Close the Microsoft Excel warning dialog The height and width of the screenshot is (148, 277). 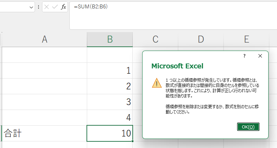click(260, 56)
